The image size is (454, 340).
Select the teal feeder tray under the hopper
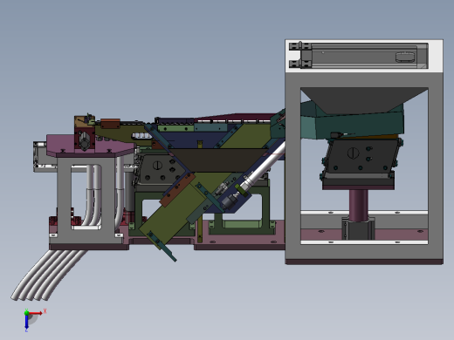pyautogui.click(x=352, y=121)
